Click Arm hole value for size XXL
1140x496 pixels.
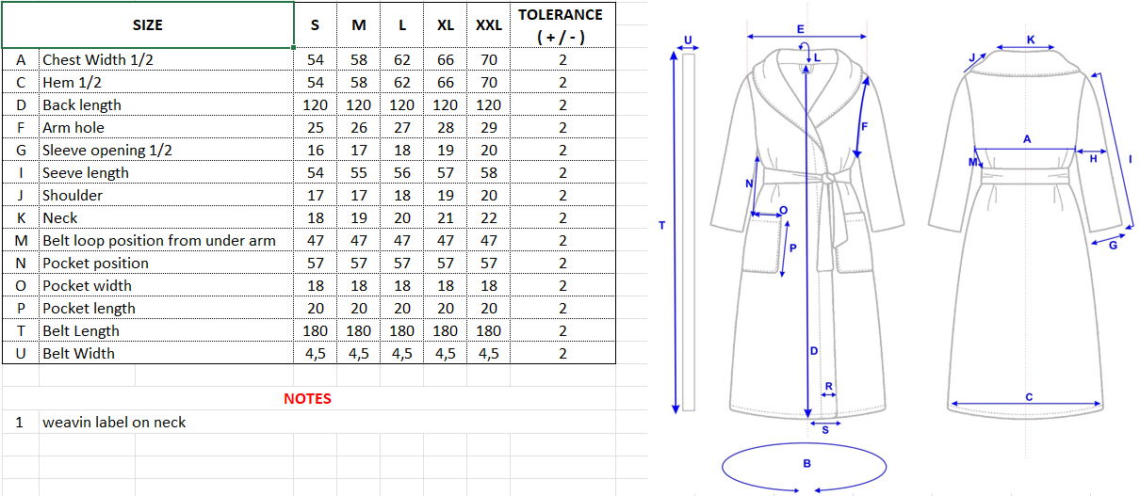click(489, 127)
